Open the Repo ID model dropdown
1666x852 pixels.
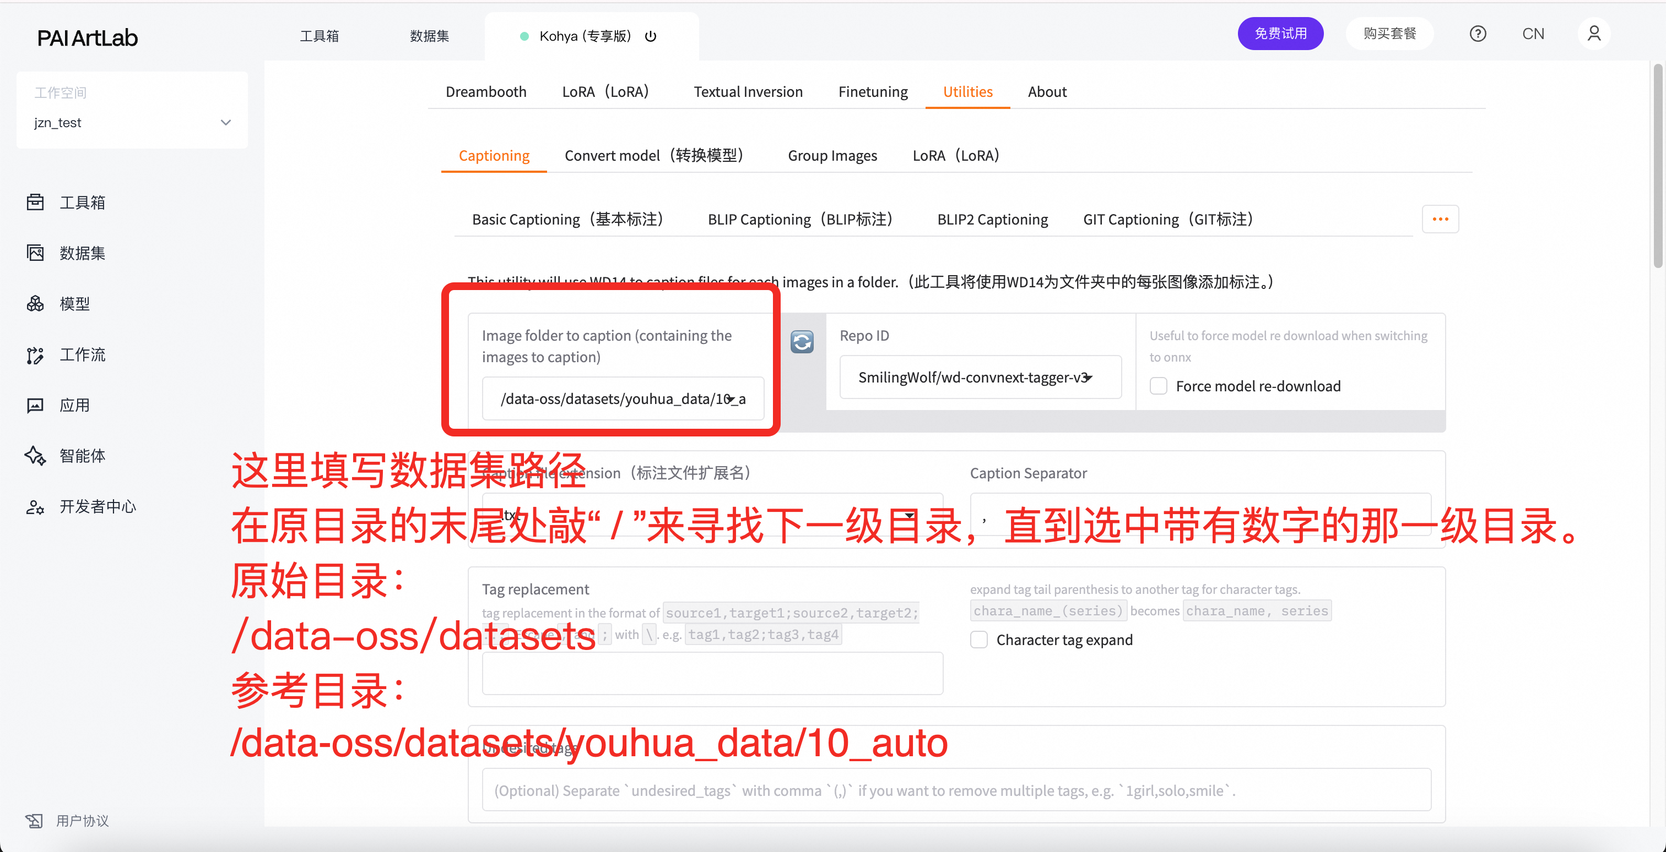(980, 377)
